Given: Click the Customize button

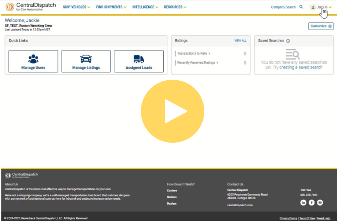Looking at the screenshot, I should tap(321, 26).
